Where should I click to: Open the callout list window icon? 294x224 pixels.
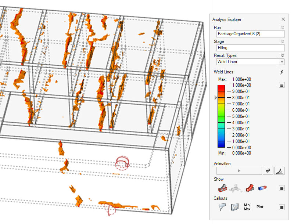coord(235,207)
